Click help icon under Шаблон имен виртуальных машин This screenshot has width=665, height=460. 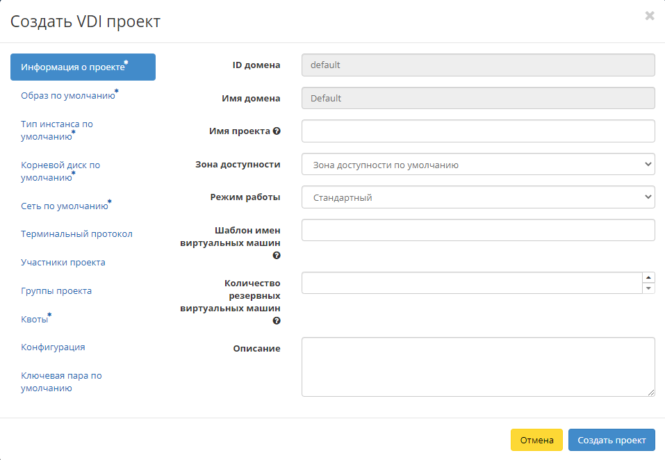277,256
